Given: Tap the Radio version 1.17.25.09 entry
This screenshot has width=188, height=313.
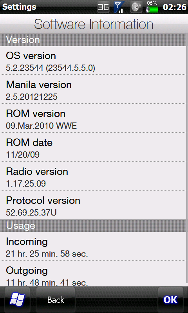Looking at the screenshot, I should [93, 176].
